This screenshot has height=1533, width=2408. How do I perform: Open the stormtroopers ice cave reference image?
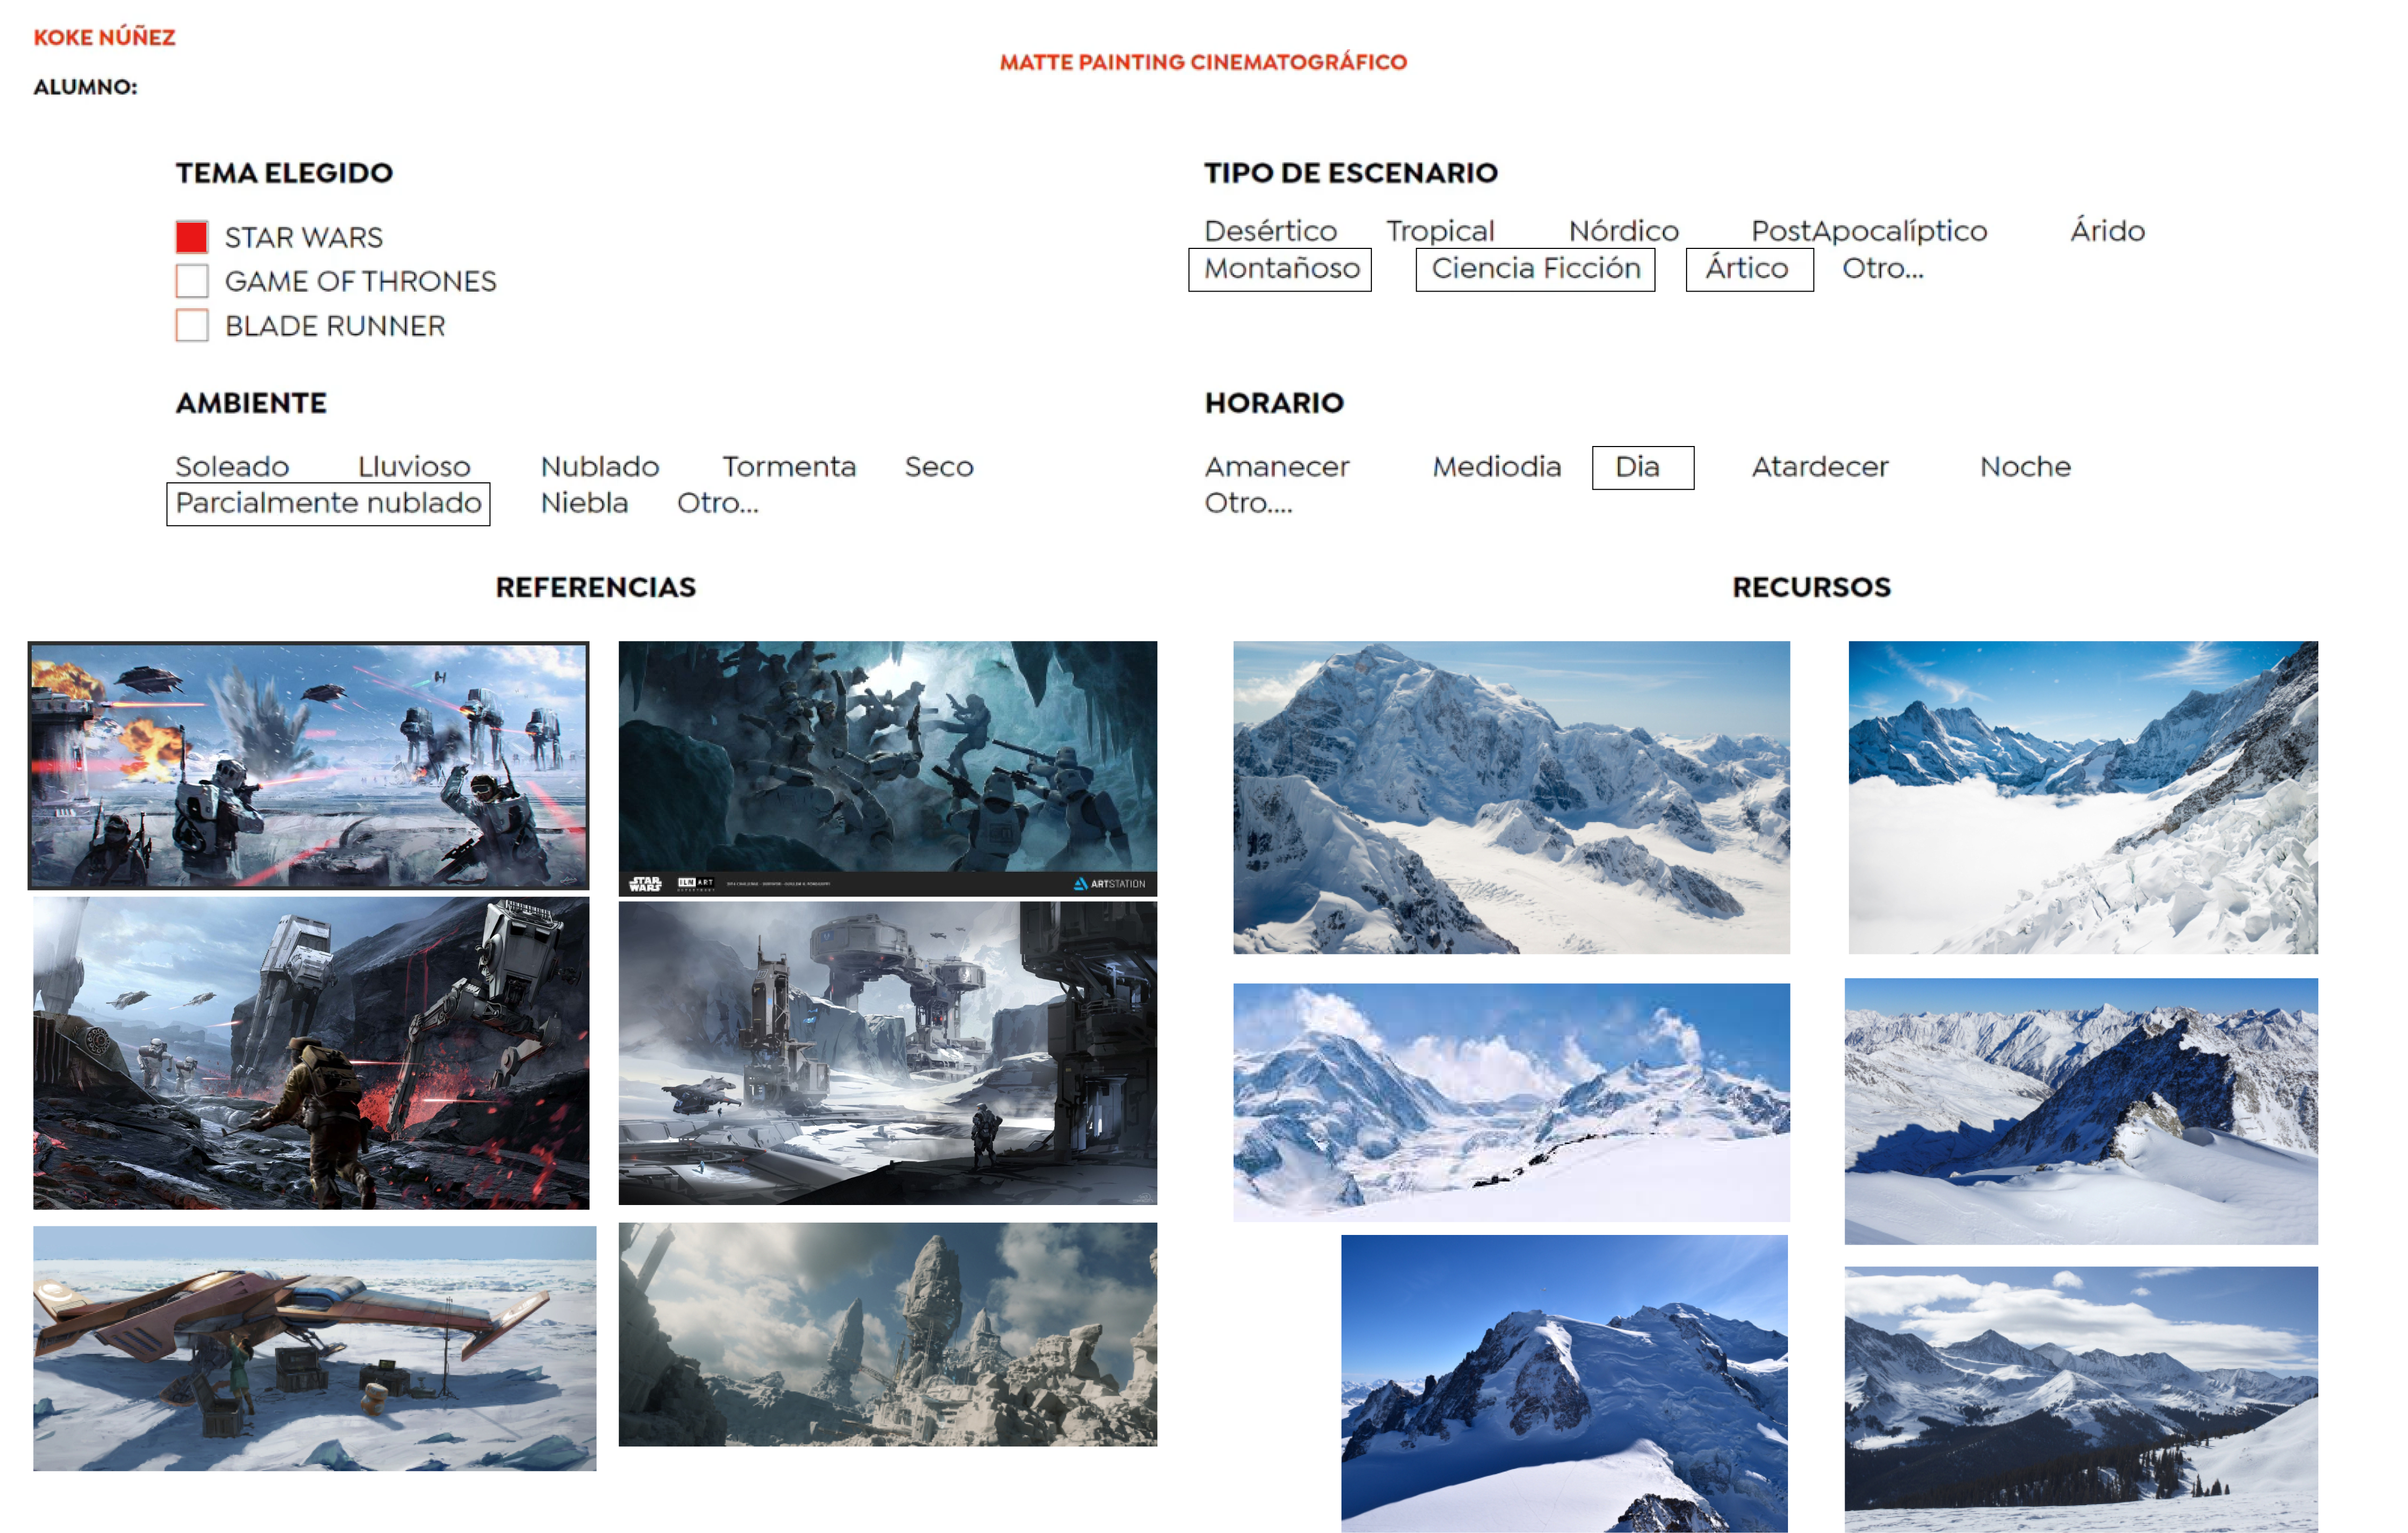click(x=887, y=755)
